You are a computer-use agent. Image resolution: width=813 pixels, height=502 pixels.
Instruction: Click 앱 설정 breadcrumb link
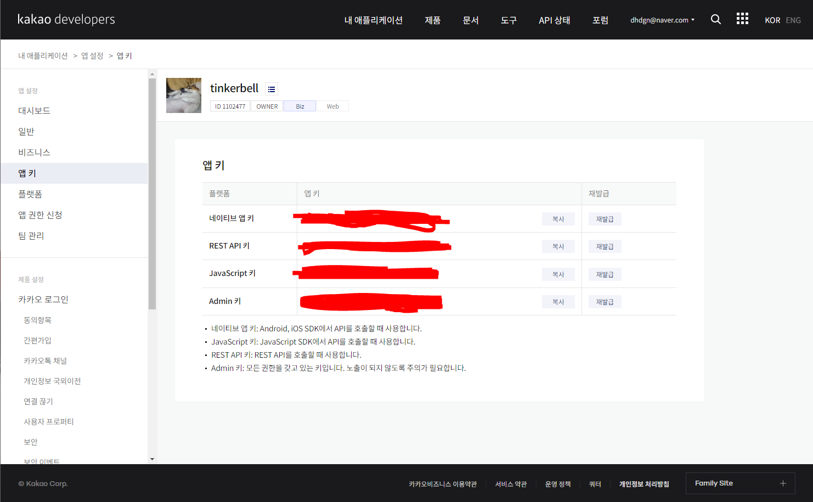click(92, 56)
